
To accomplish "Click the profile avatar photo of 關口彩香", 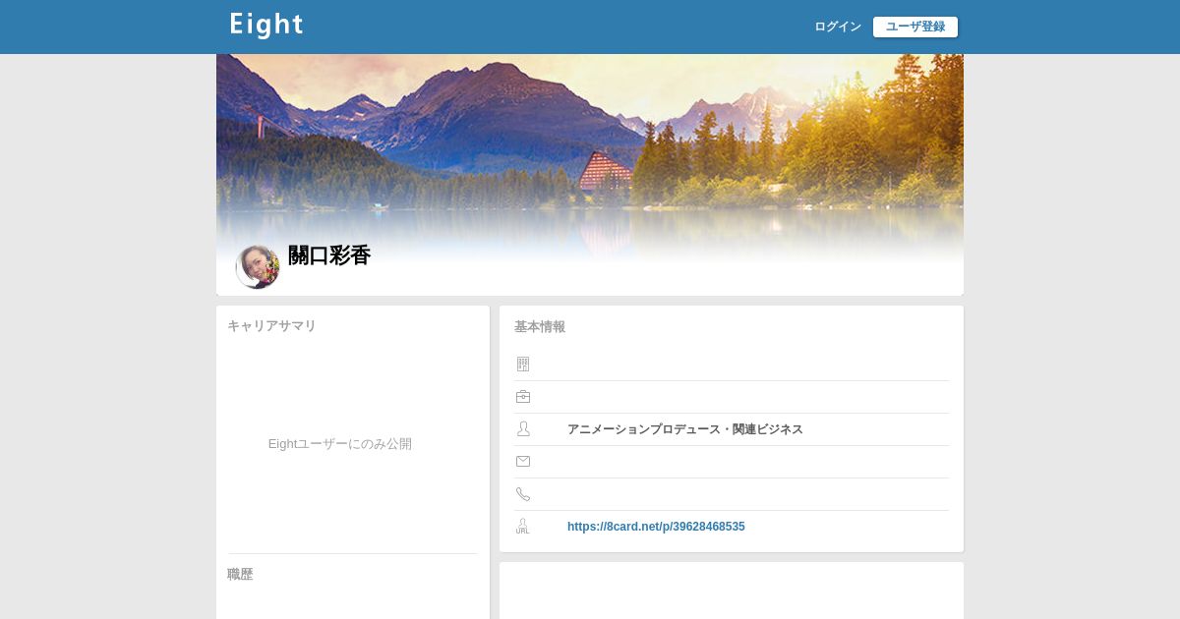I will click(258, 266).
